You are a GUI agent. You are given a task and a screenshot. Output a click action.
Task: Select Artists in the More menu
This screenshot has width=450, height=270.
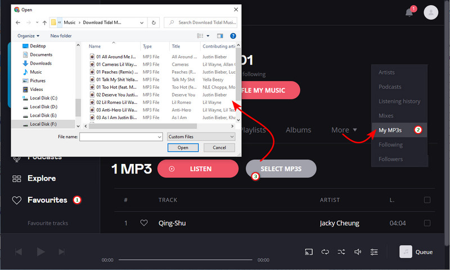pos(386,72)
